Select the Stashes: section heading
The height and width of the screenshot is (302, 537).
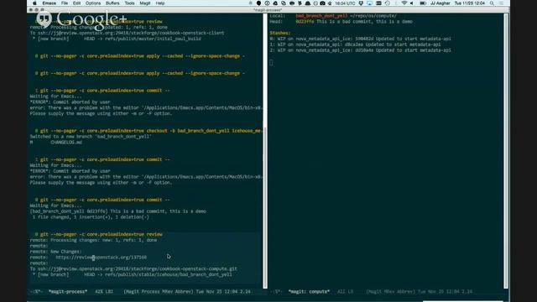click(x=279, y=33)
